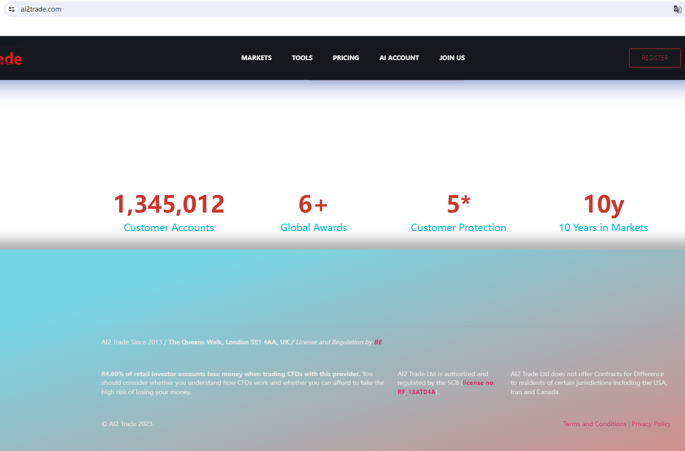Click the © AI2 Trade 2023 copyright
The image size is (685, 451).
pyautogui.click(x=127, y=424)
